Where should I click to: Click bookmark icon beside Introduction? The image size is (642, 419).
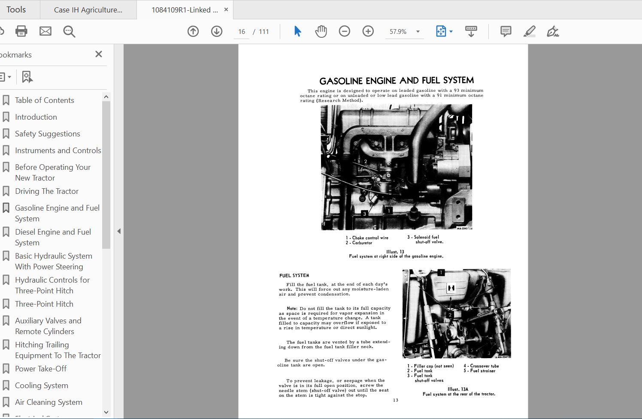(6, 117)
